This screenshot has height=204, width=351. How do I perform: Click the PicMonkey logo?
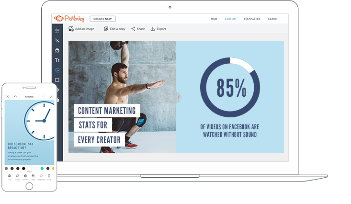coord(69,19)
